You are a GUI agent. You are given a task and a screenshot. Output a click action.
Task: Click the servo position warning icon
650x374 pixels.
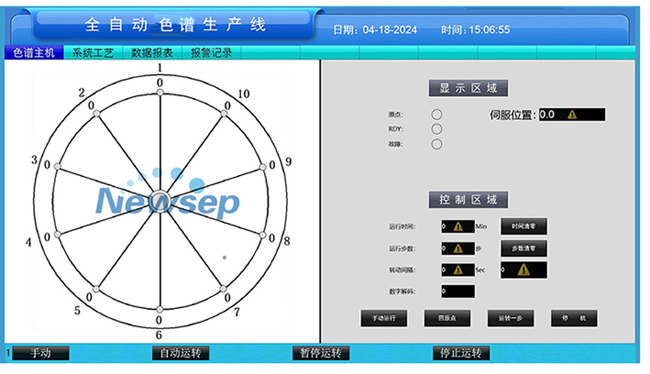572,115
